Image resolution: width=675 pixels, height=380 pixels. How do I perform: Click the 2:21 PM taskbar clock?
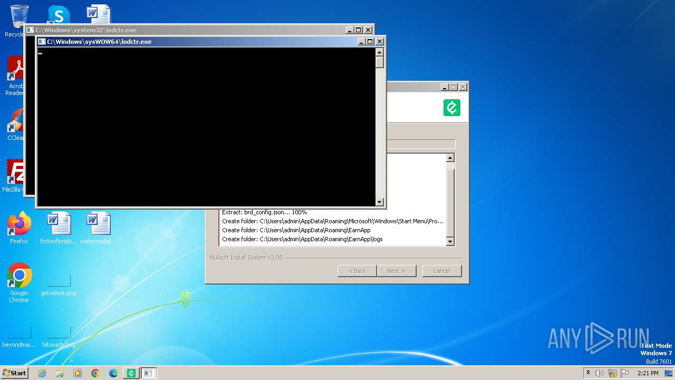(648, 373)
